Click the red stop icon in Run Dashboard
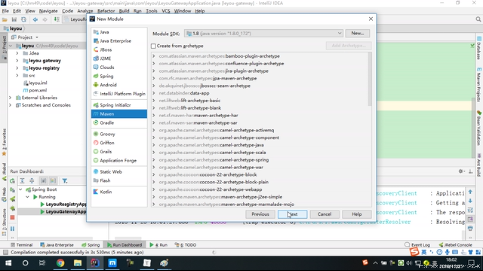Image resolution: width=483 pixels, height=271 pixels. pos(12,218)
